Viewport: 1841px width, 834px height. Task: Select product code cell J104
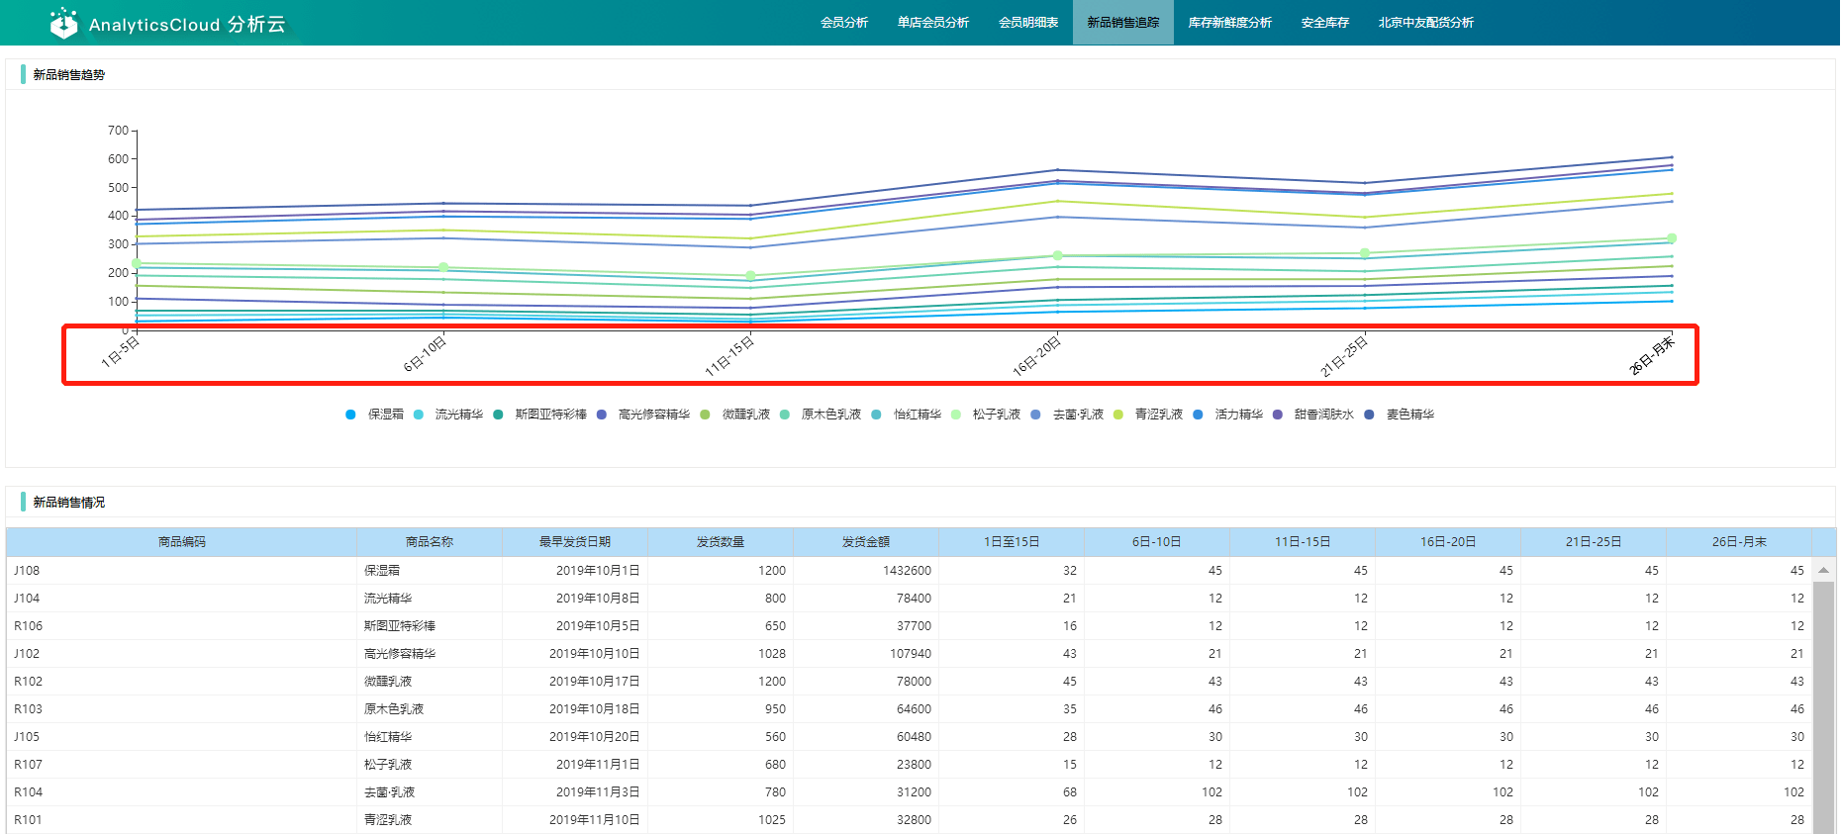182,599
